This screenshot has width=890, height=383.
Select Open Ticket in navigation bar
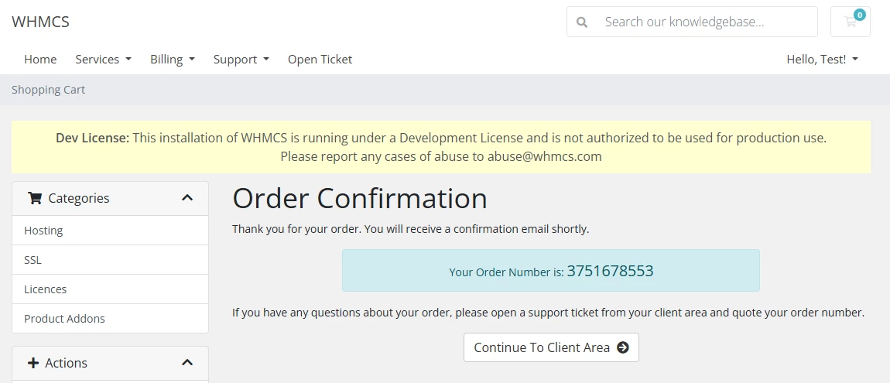click(320, 60)
